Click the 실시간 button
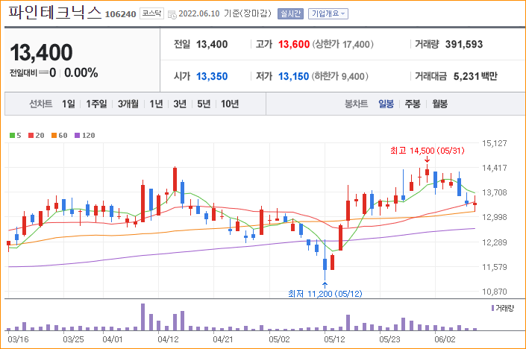 pyautogui.click(x=290, y=13)
